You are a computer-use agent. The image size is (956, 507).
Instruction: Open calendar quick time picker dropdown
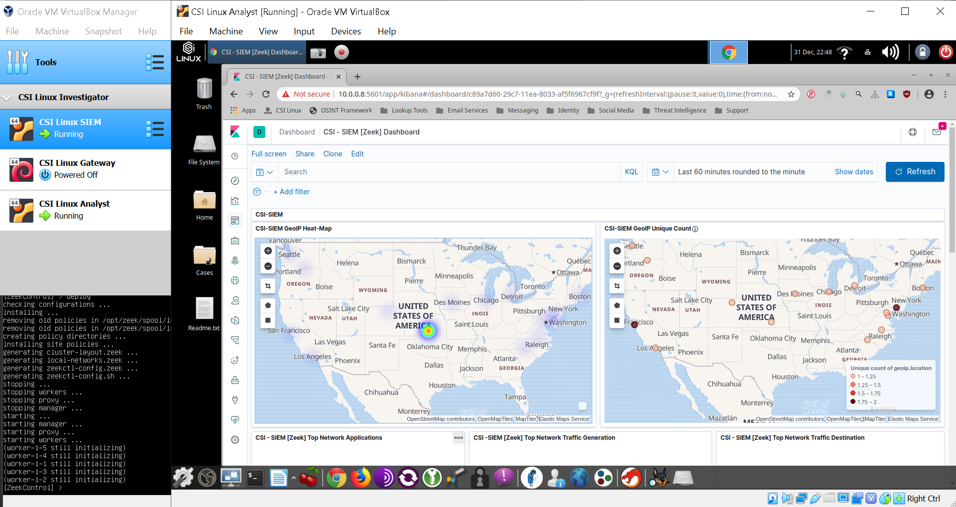660,172
